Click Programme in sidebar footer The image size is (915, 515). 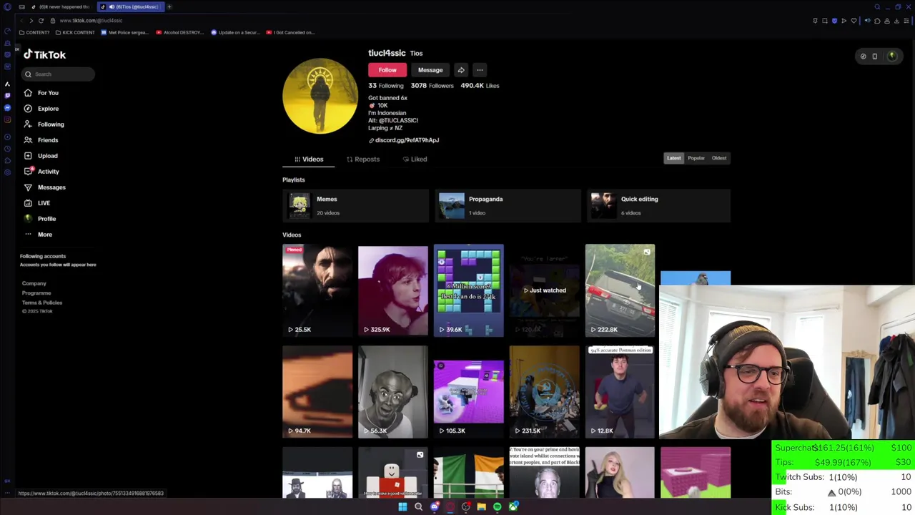pos(36,293)
